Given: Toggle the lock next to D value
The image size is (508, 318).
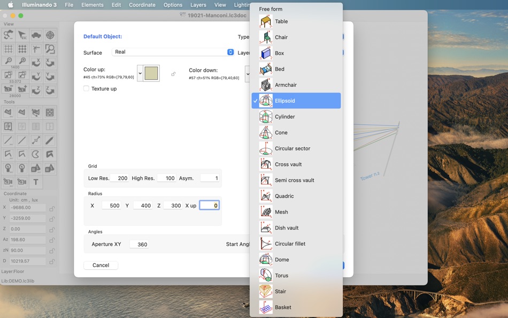Looking at the screenshot, I should [51, 262].
